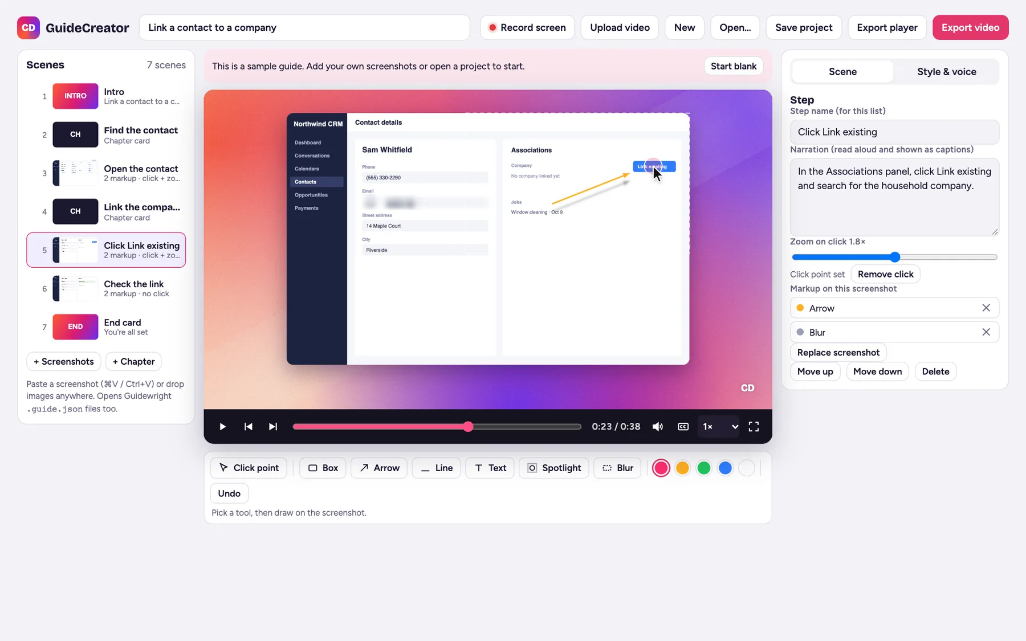
Task: Click Start blank in the banner
Action: click(x=734, y=66)
